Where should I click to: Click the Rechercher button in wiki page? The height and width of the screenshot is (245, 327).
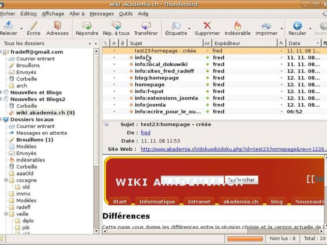pos(241,180)
